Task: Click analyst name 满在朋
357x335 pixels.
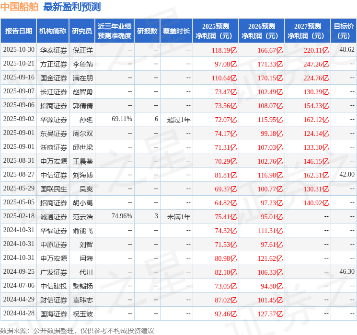Action: click(82, 78)
